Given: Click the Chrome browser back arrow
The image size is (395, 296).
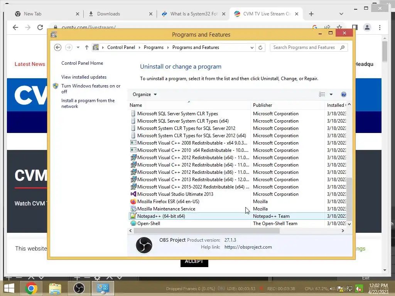Looking at the screenshot, I should [15, 27].
